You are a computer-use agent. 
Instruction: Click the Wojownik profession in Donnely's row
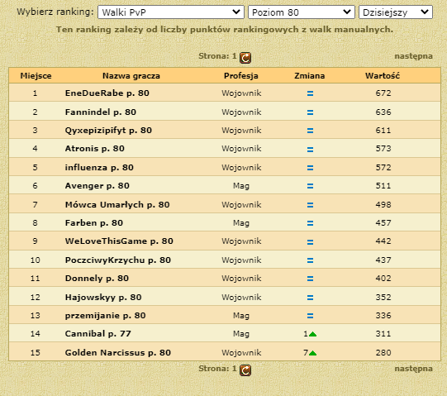[x=241, y=278]
